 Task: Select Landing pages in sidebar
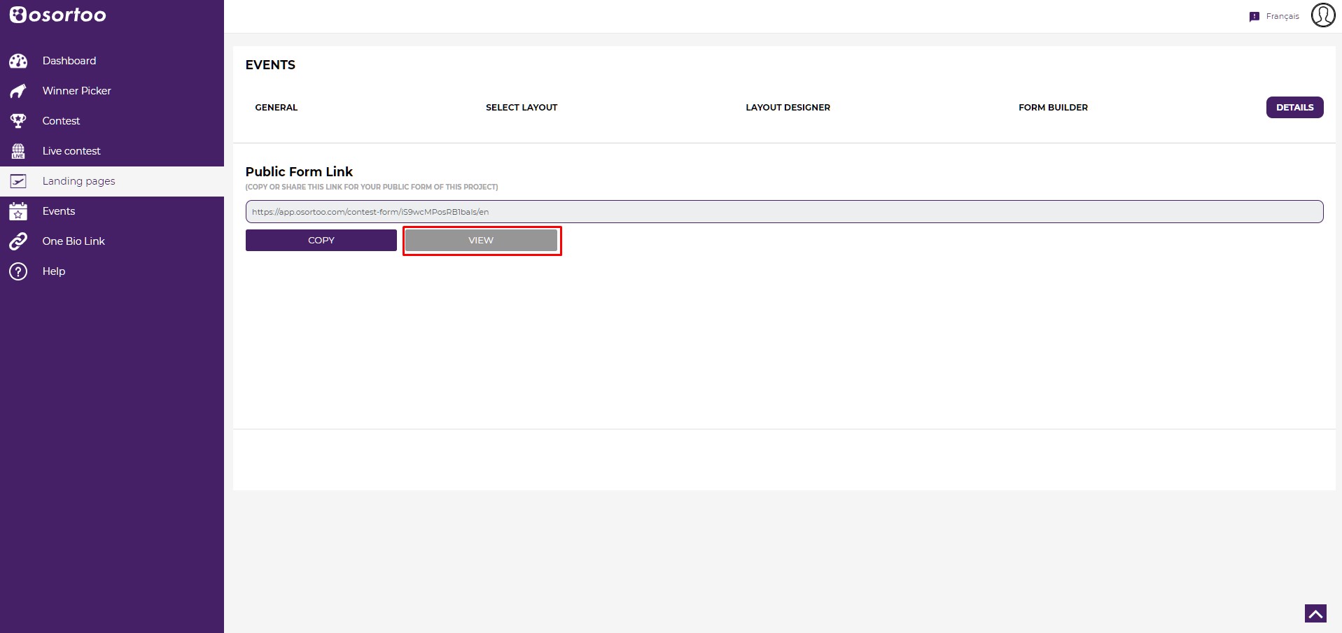coord(79,181)
